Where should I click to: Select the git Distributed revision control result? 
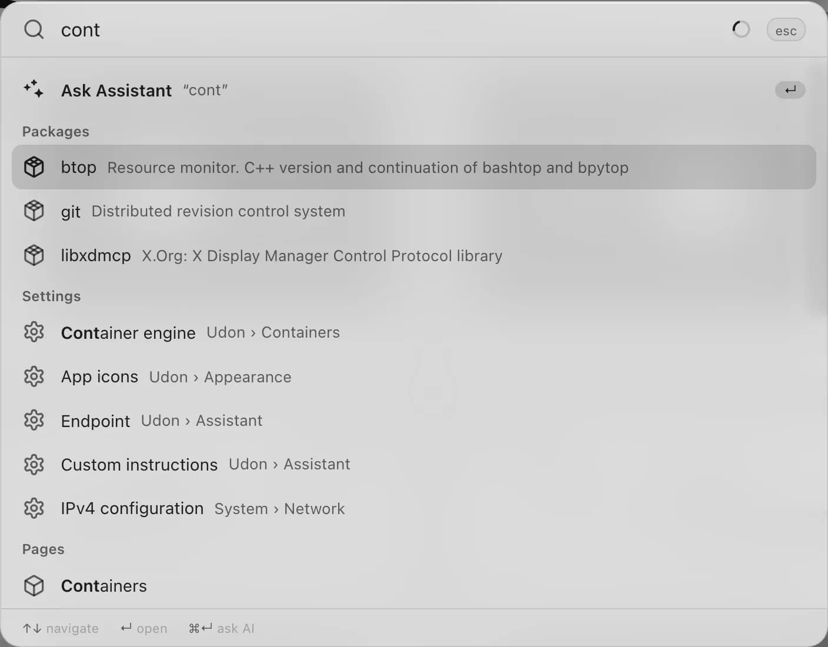tap(414, 211)
